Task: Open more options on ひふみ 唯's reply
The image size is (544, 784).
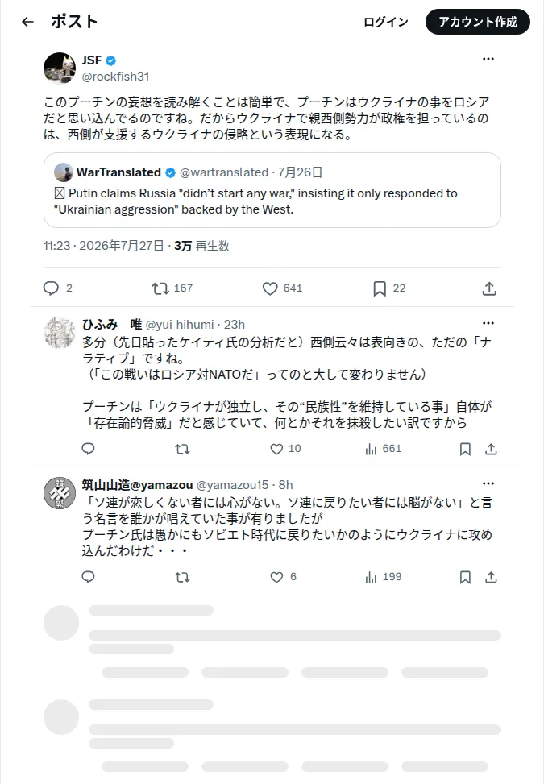Action: pyautogui.click(x=488, y=323)
